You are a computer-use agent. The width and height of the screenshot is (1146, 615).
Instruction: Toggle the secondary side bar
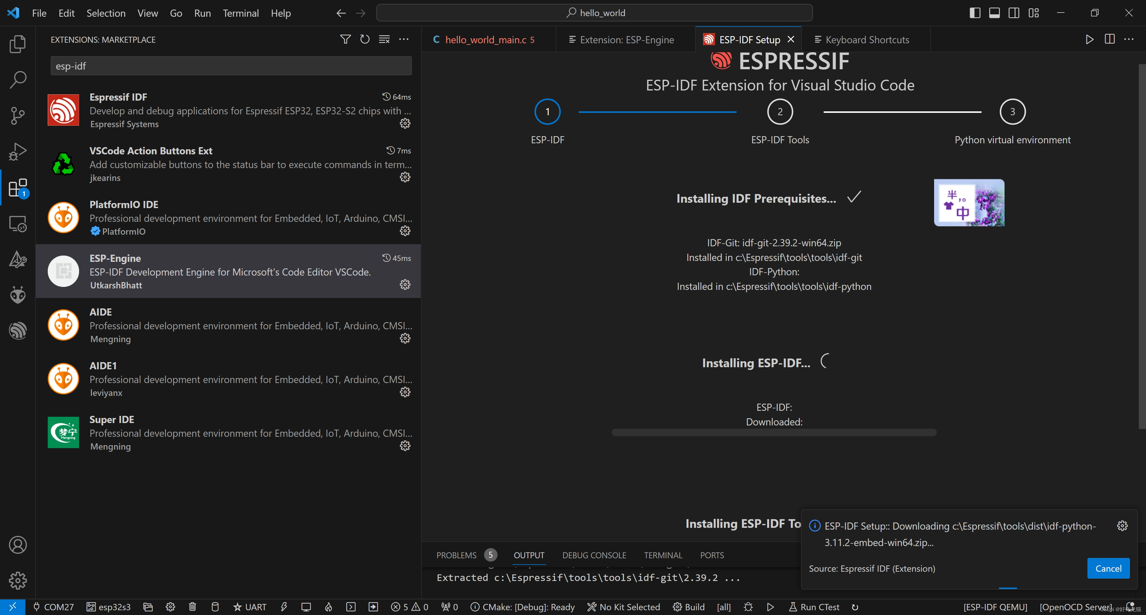1014,13
